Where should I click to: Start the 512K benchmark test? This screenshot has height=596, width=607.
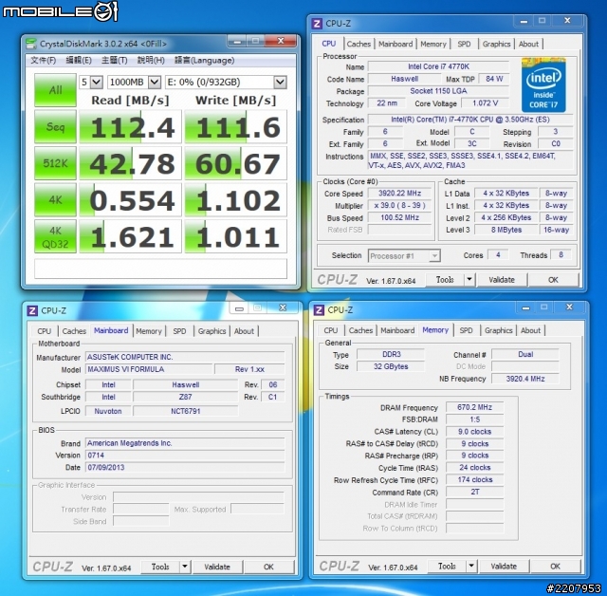[x=55, y=163]
